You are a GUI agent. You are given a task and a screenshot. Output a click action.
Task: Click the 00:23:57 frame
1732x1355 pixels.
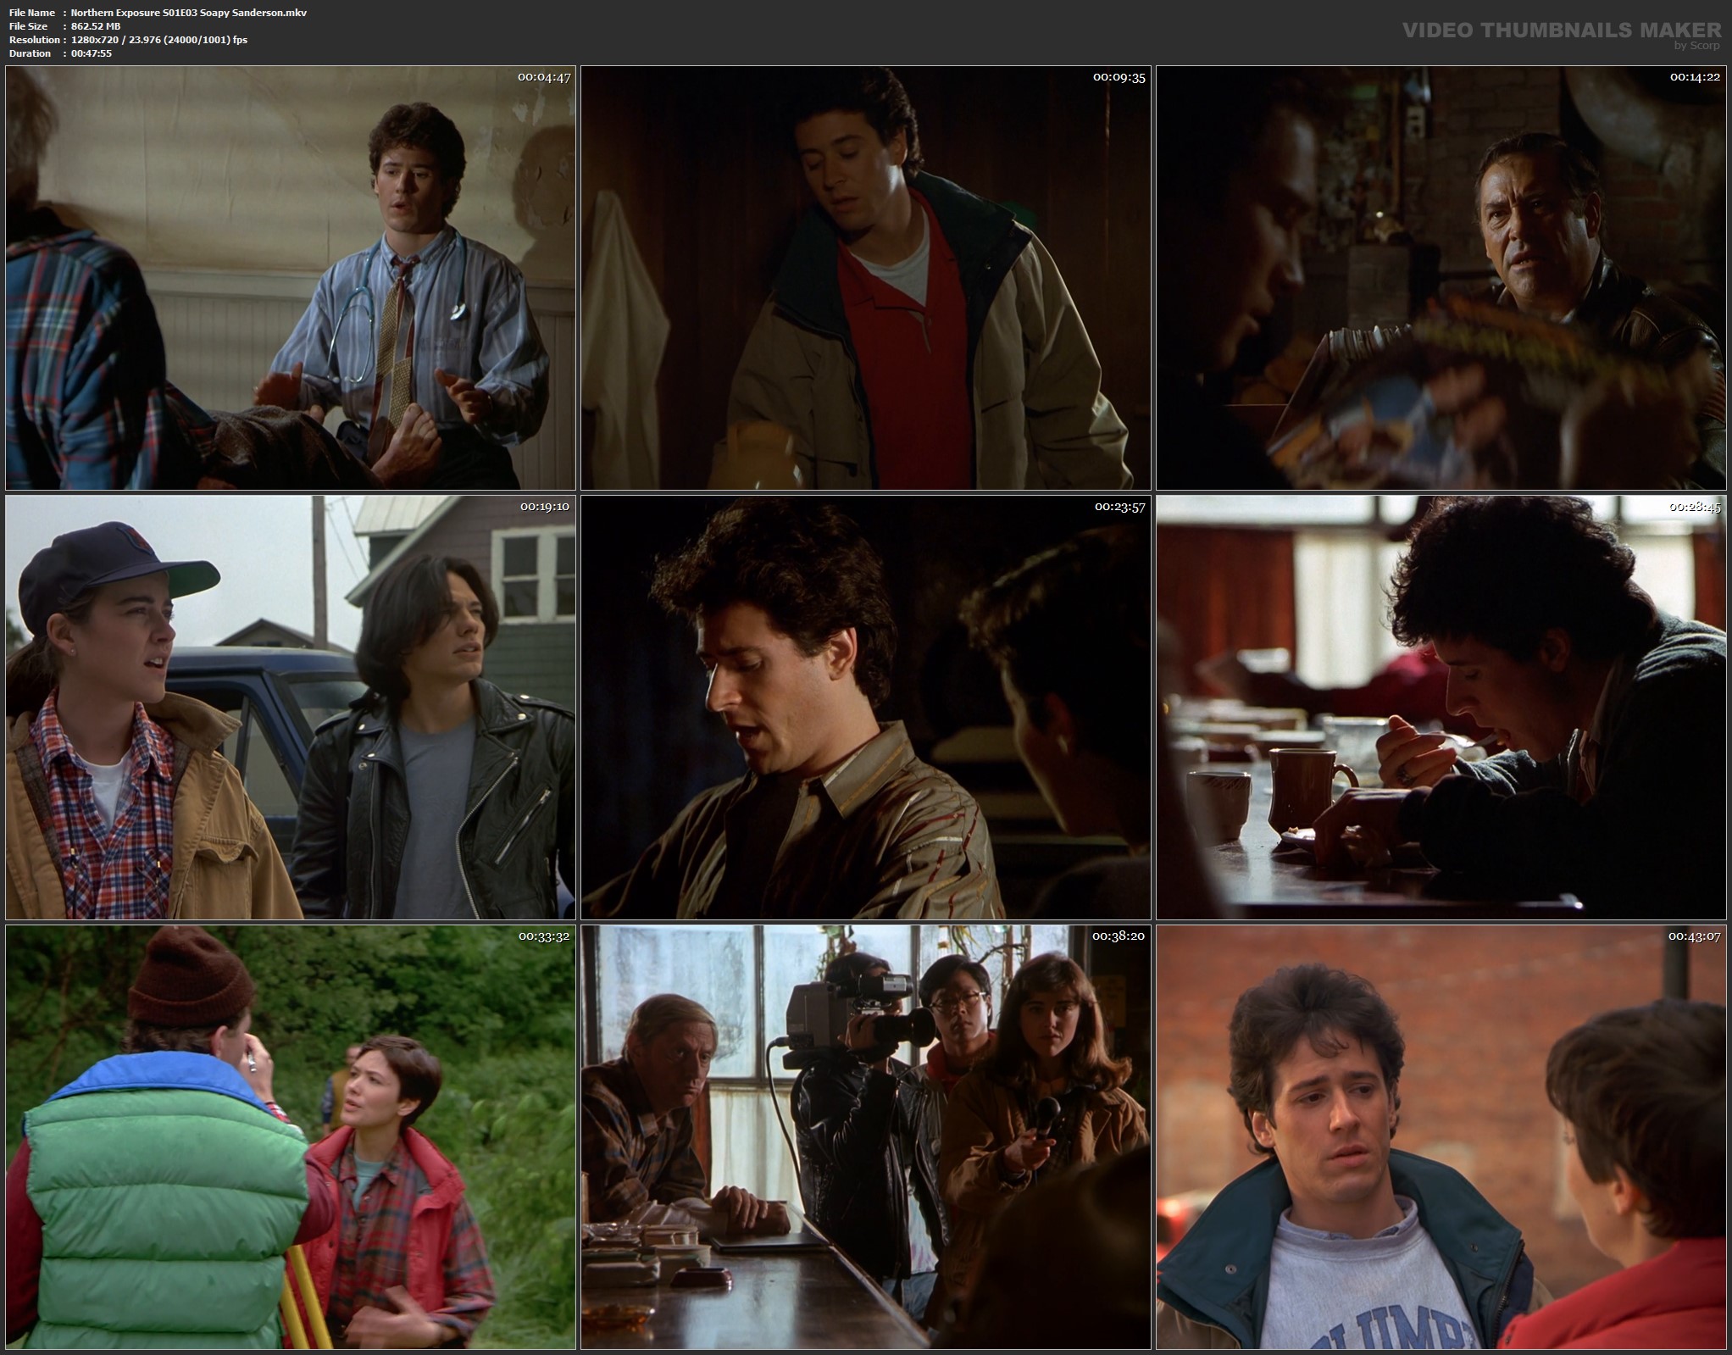[865, 708]
